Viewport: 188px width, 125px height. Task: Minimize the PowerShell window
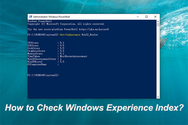(x=138, y=17)
